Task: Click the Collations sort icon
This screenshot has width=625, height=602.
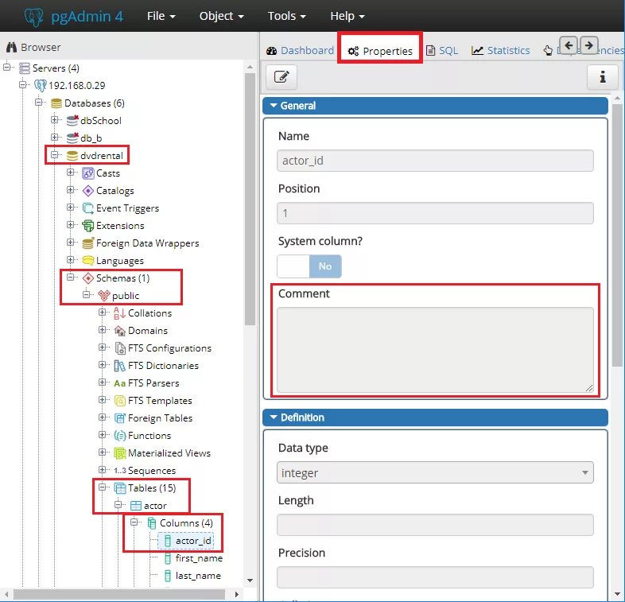Action: point(119,313)
